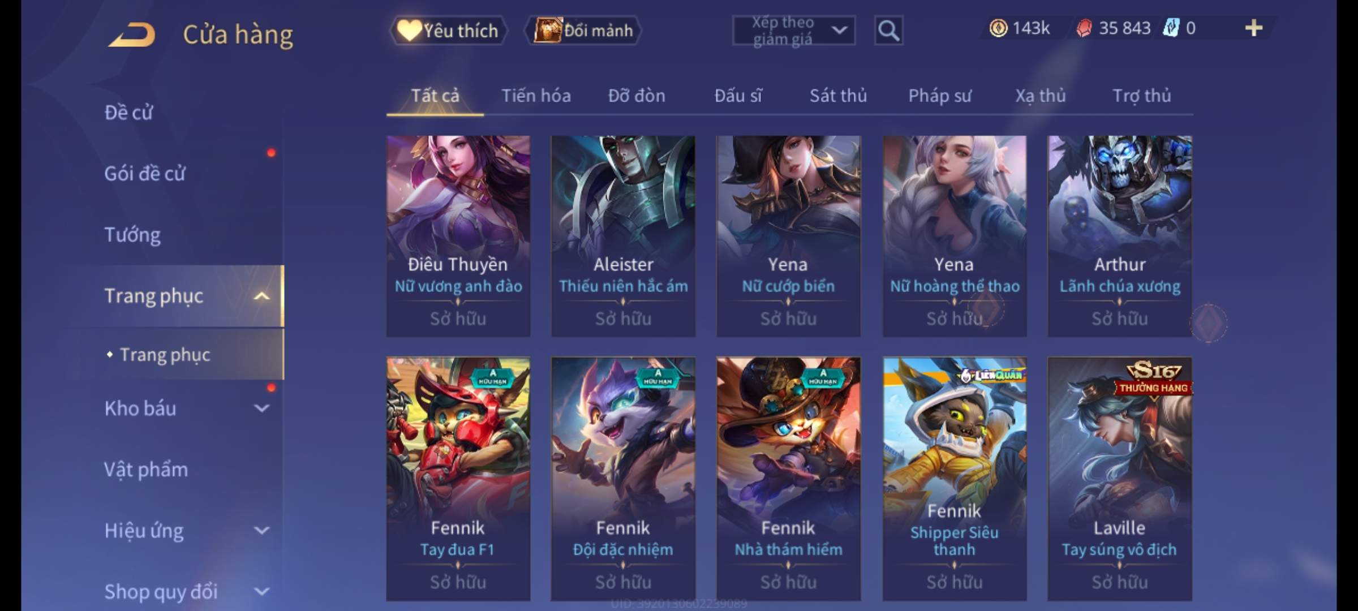
Task: Open Gói đề cử in sidebar
Action: 145,173
